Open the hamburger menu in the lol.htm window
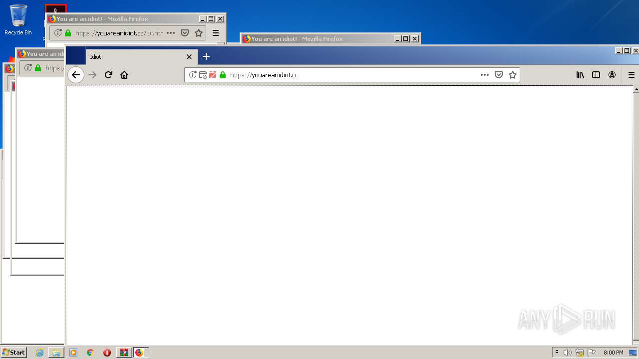Image resolution: width=639 pixels, height=359 pixels. point(216,33)
